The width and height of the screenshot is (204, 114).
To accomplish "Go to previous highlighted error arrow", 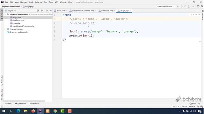I will point(196,15).
